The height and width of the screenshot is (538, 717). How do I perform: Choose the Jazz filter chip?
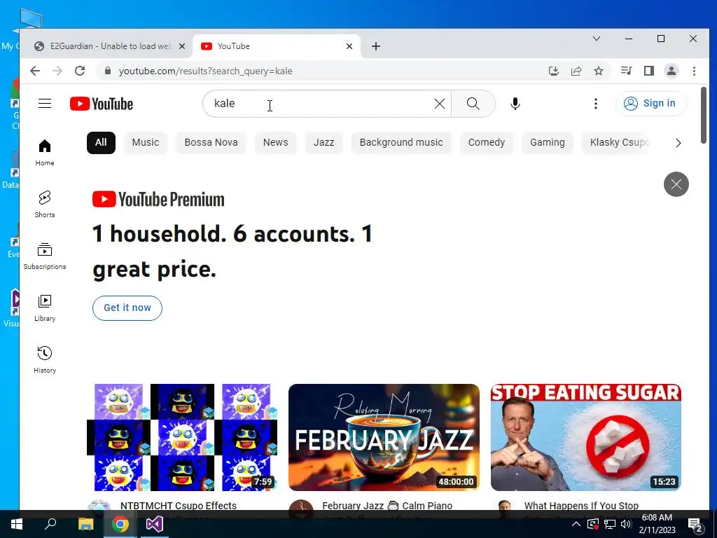(x=323, y=143)
